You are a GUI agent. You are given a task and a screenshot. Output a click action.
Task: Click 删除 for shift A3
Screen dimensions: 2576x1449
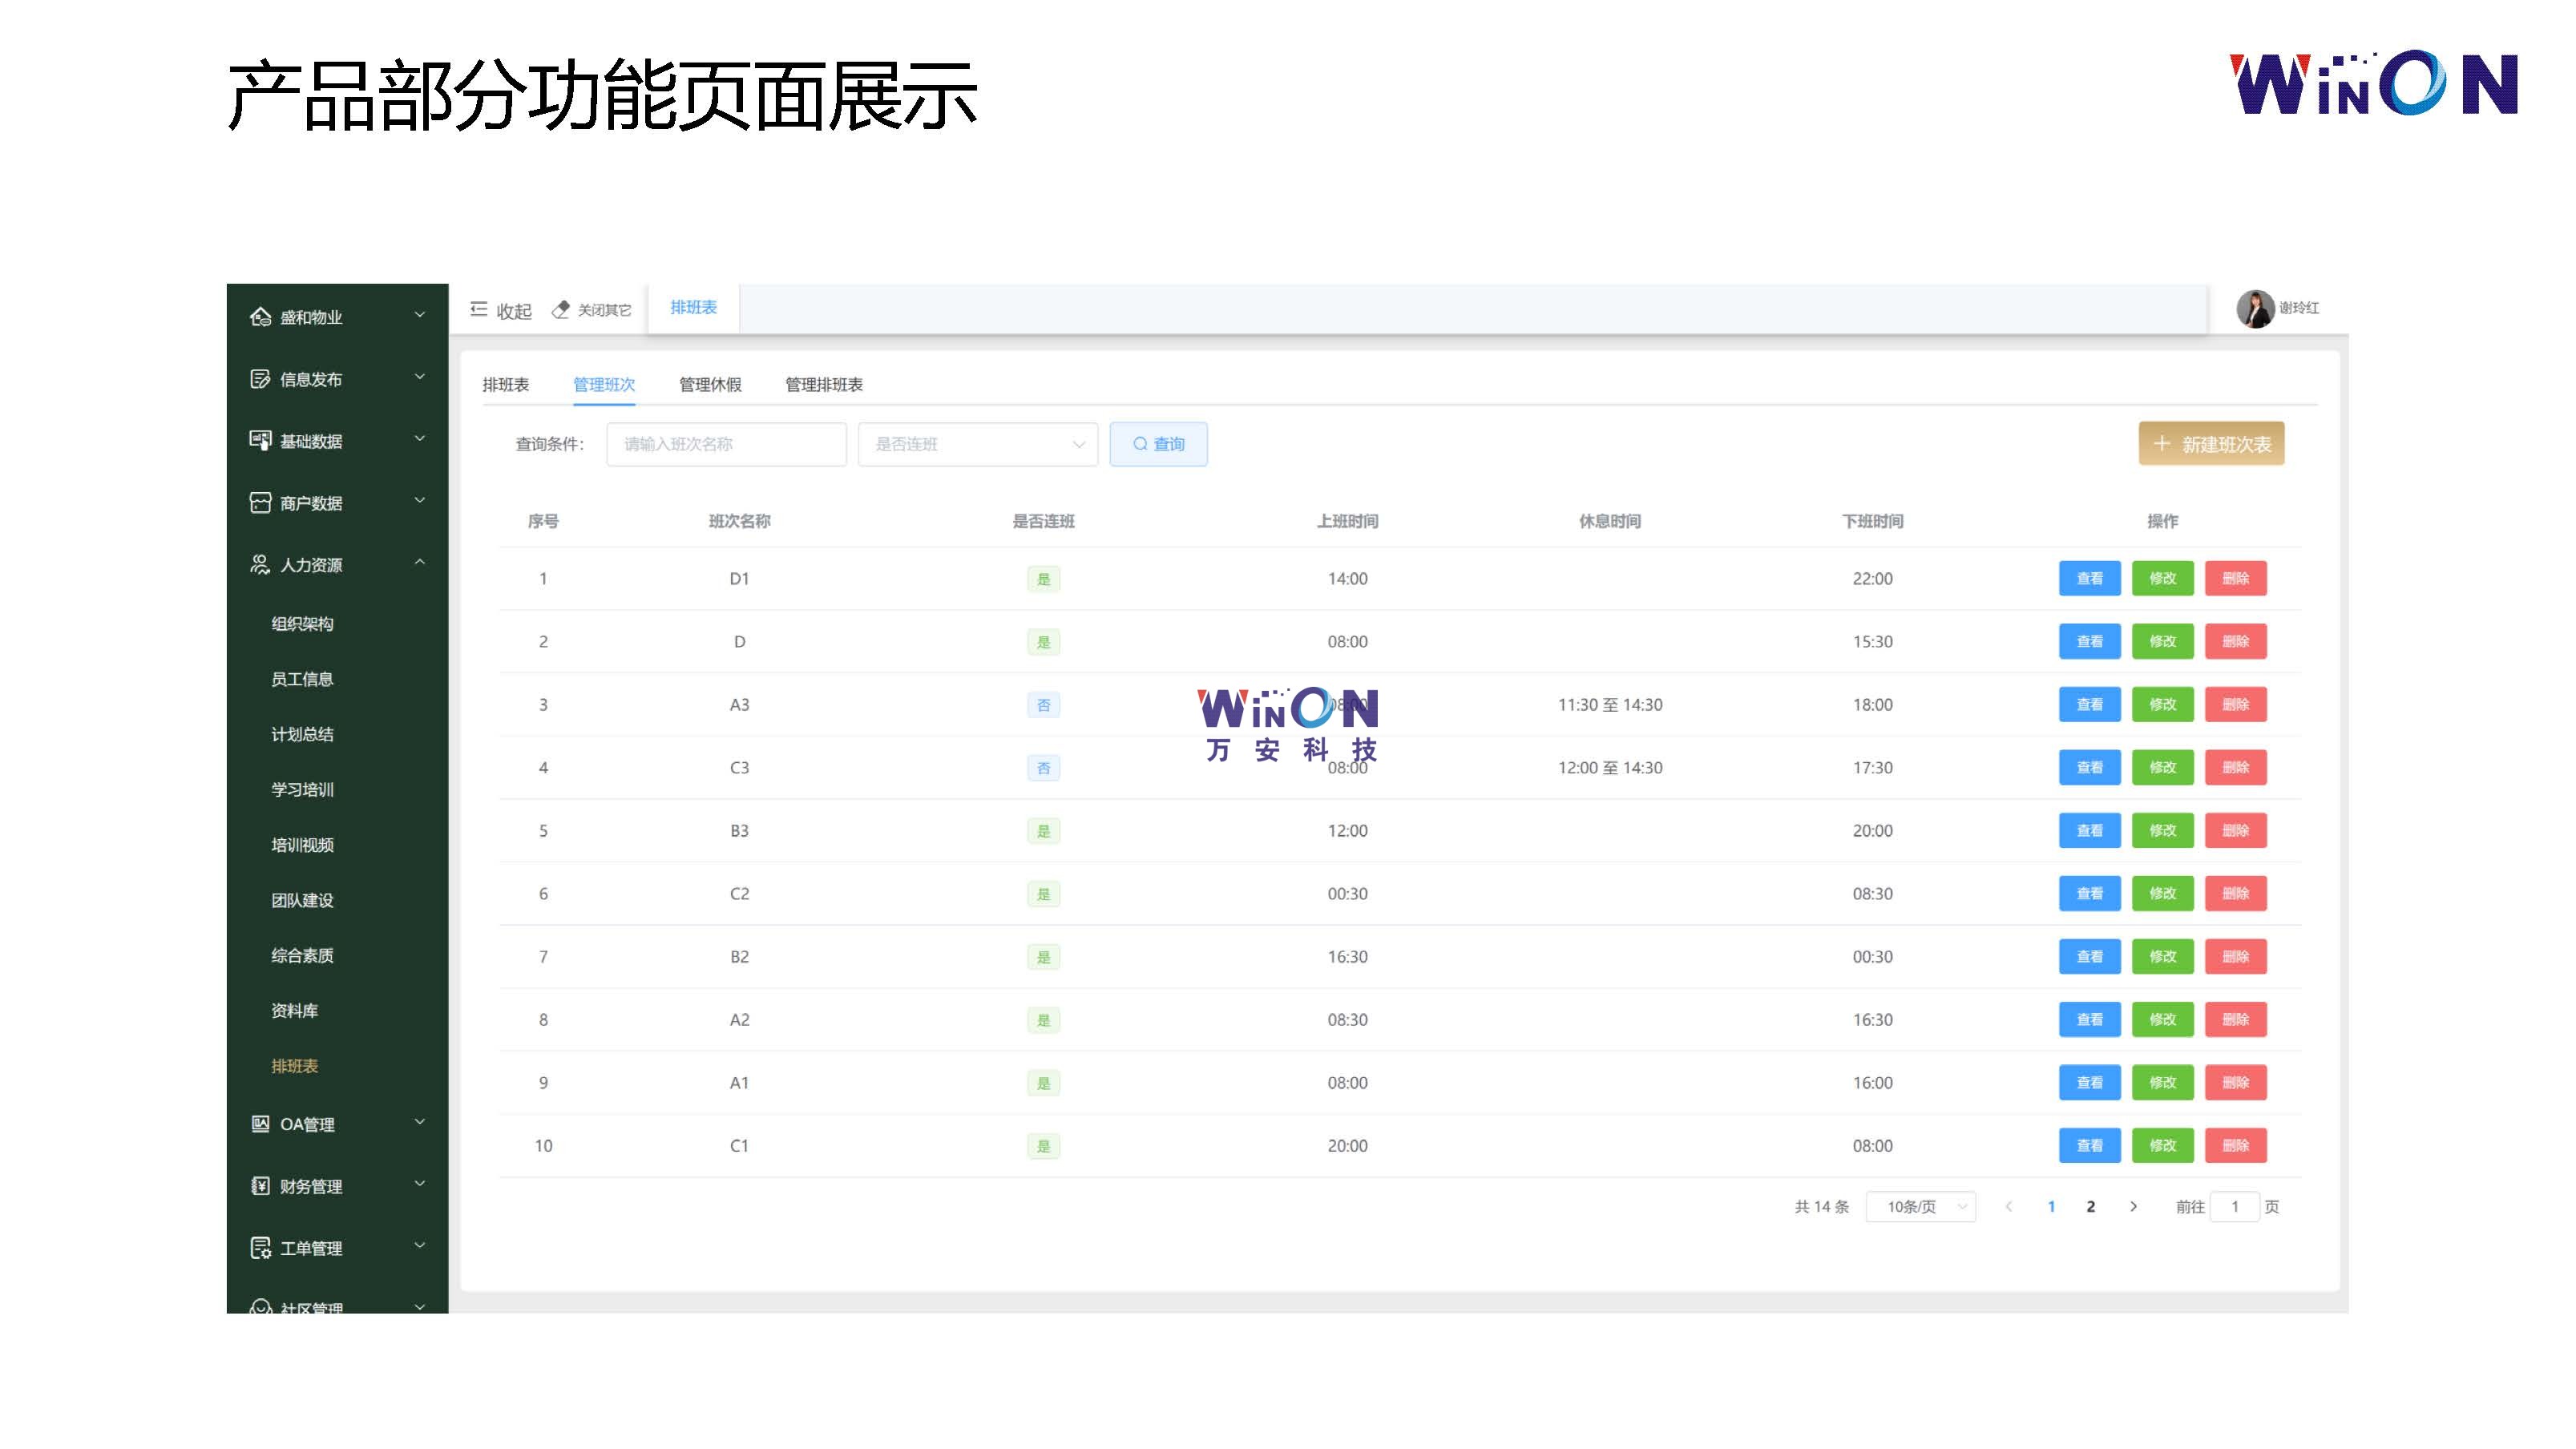[x=2236, y=704]
